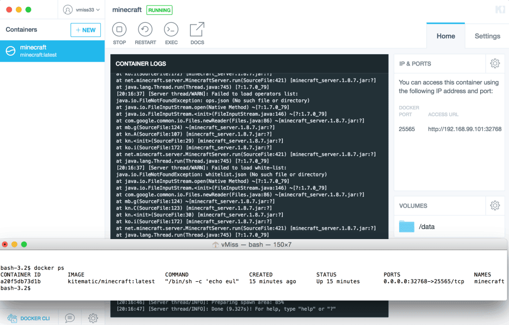This screenshot has height=325, width=509.
Task: Open EXEC terminal for the container
Action: pos(171,29)
